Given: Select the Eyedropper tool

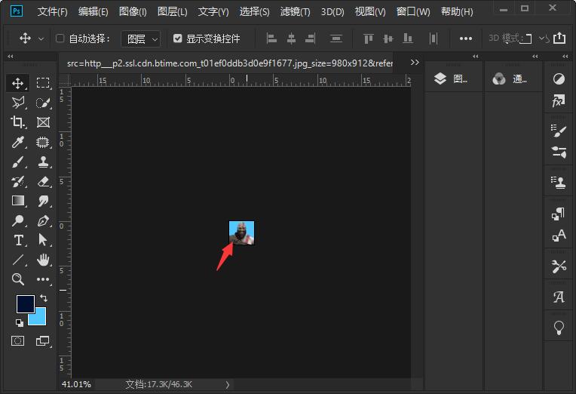Looking at the screenshot, I should 17,142.
